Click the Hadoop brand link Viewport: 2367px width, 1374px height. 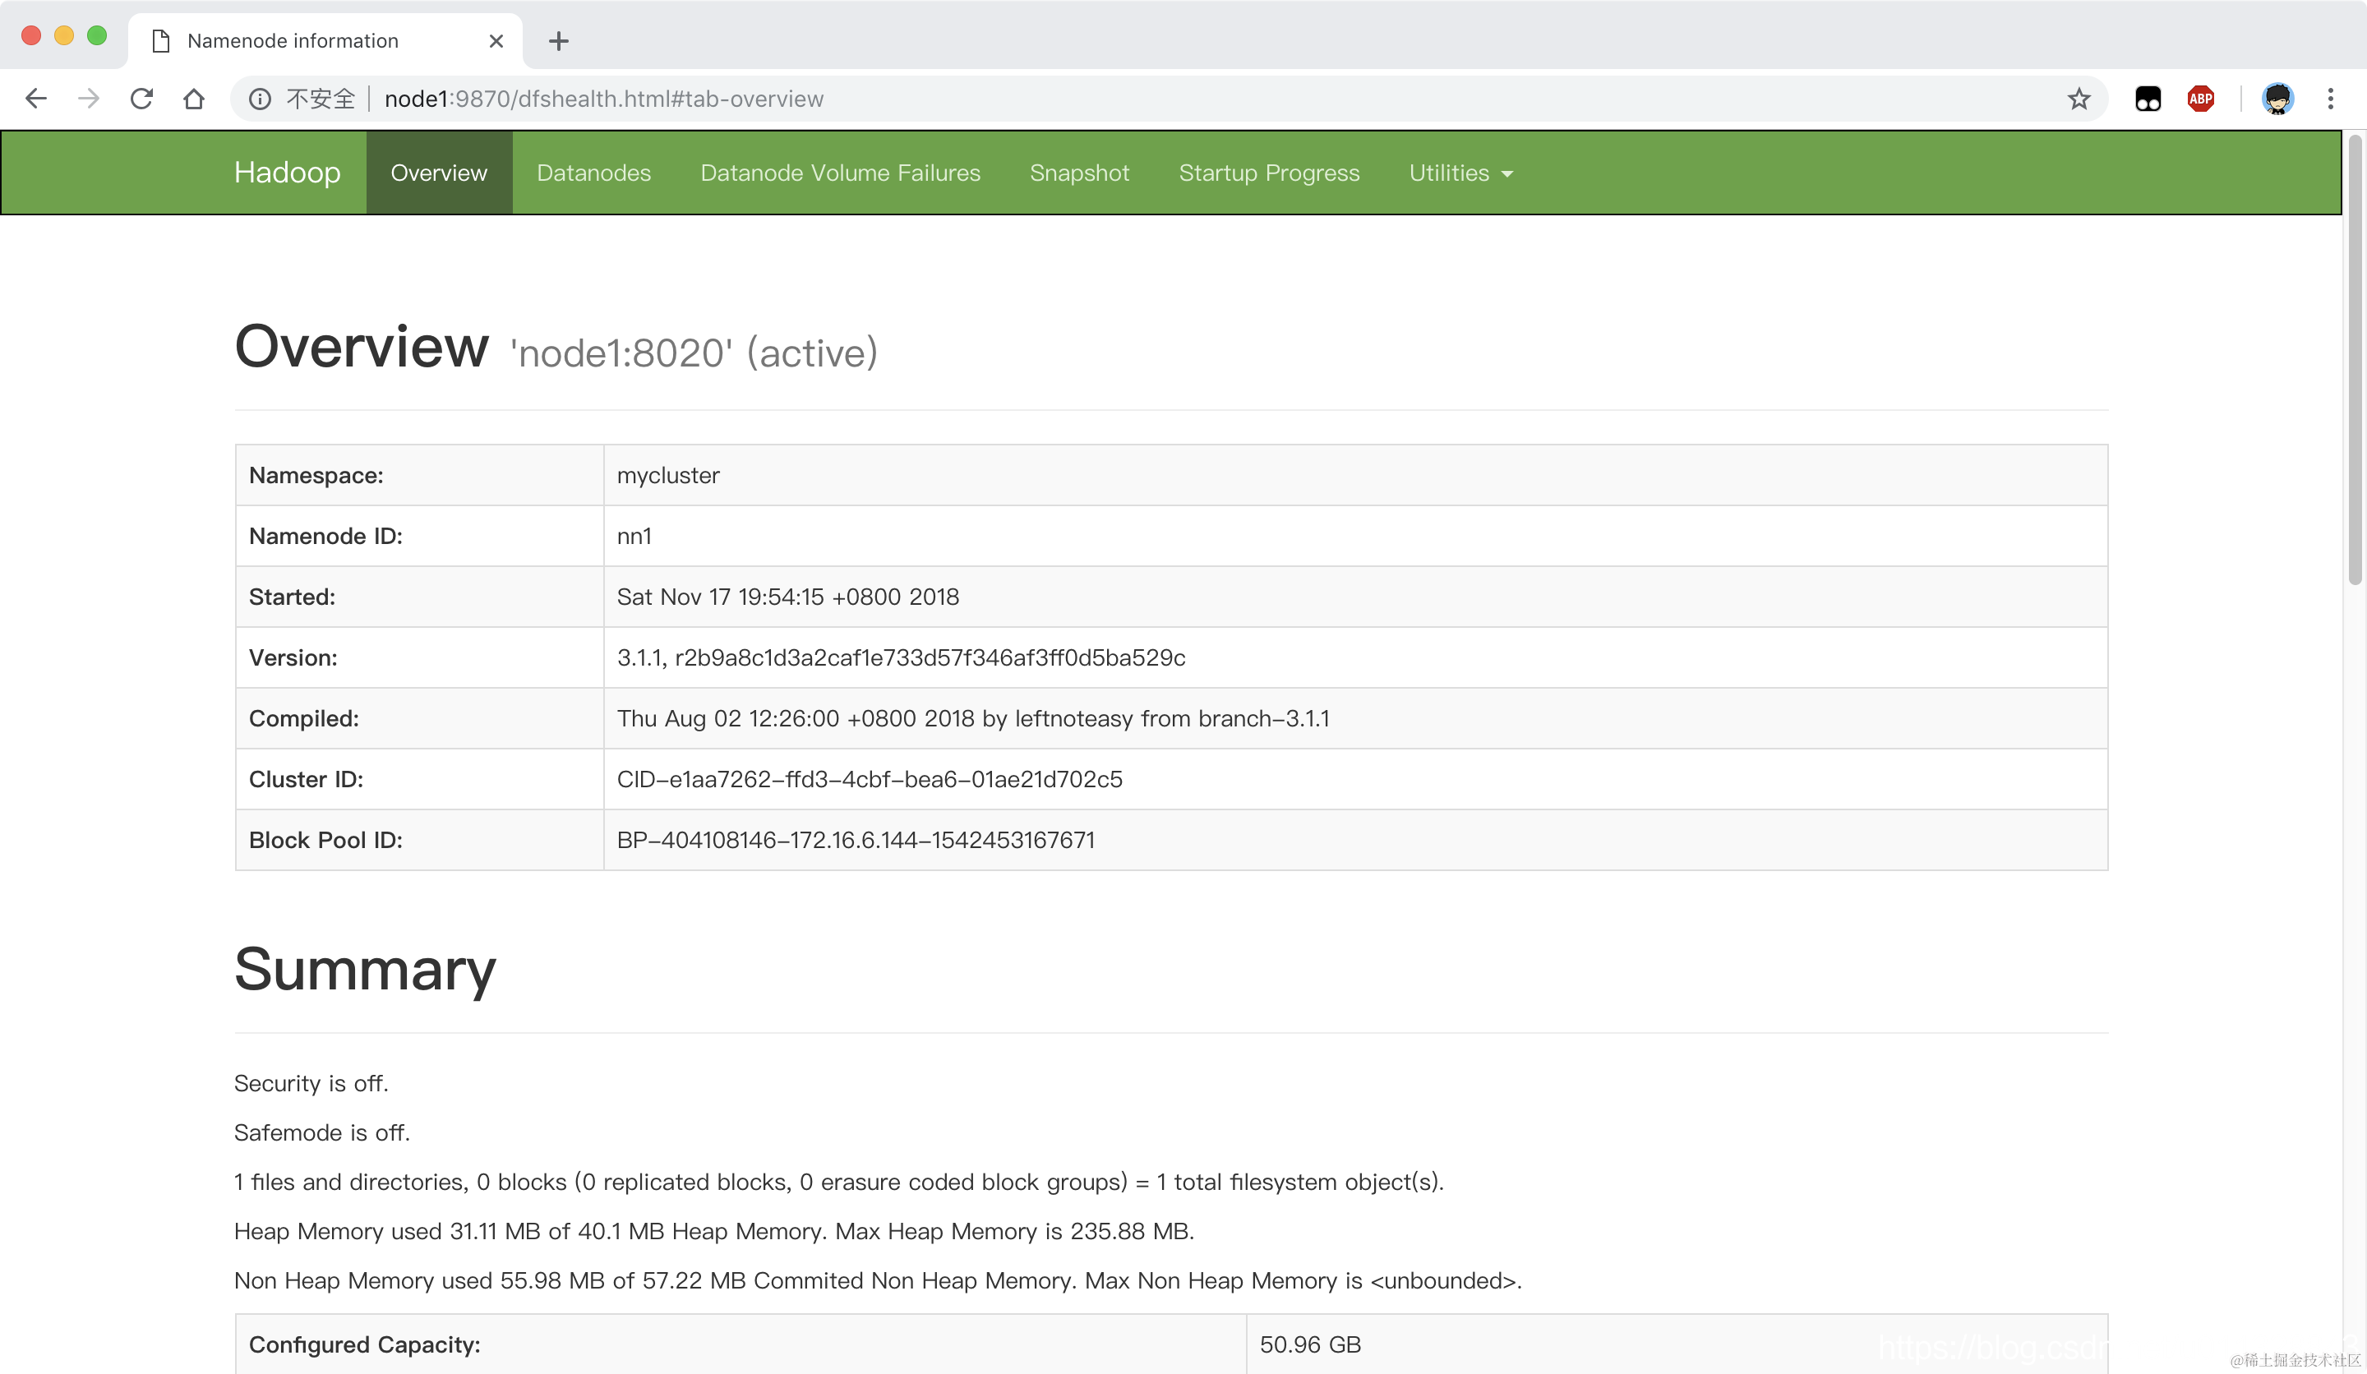point(288,173)
